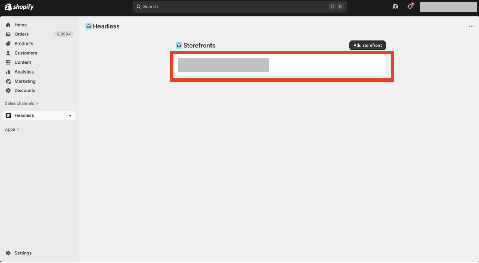The height and width of the screenshot is (263, 479).
Task: Open Content in the sidebar
Action: [x=38, y=63]
